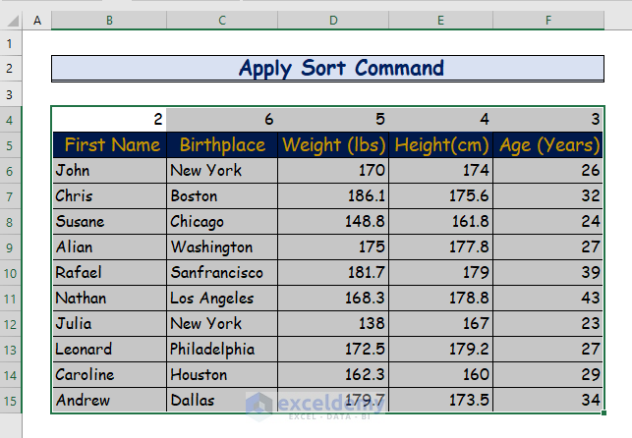
Task: Click the 'Los Angeles' cell
Action: point(222,299)
